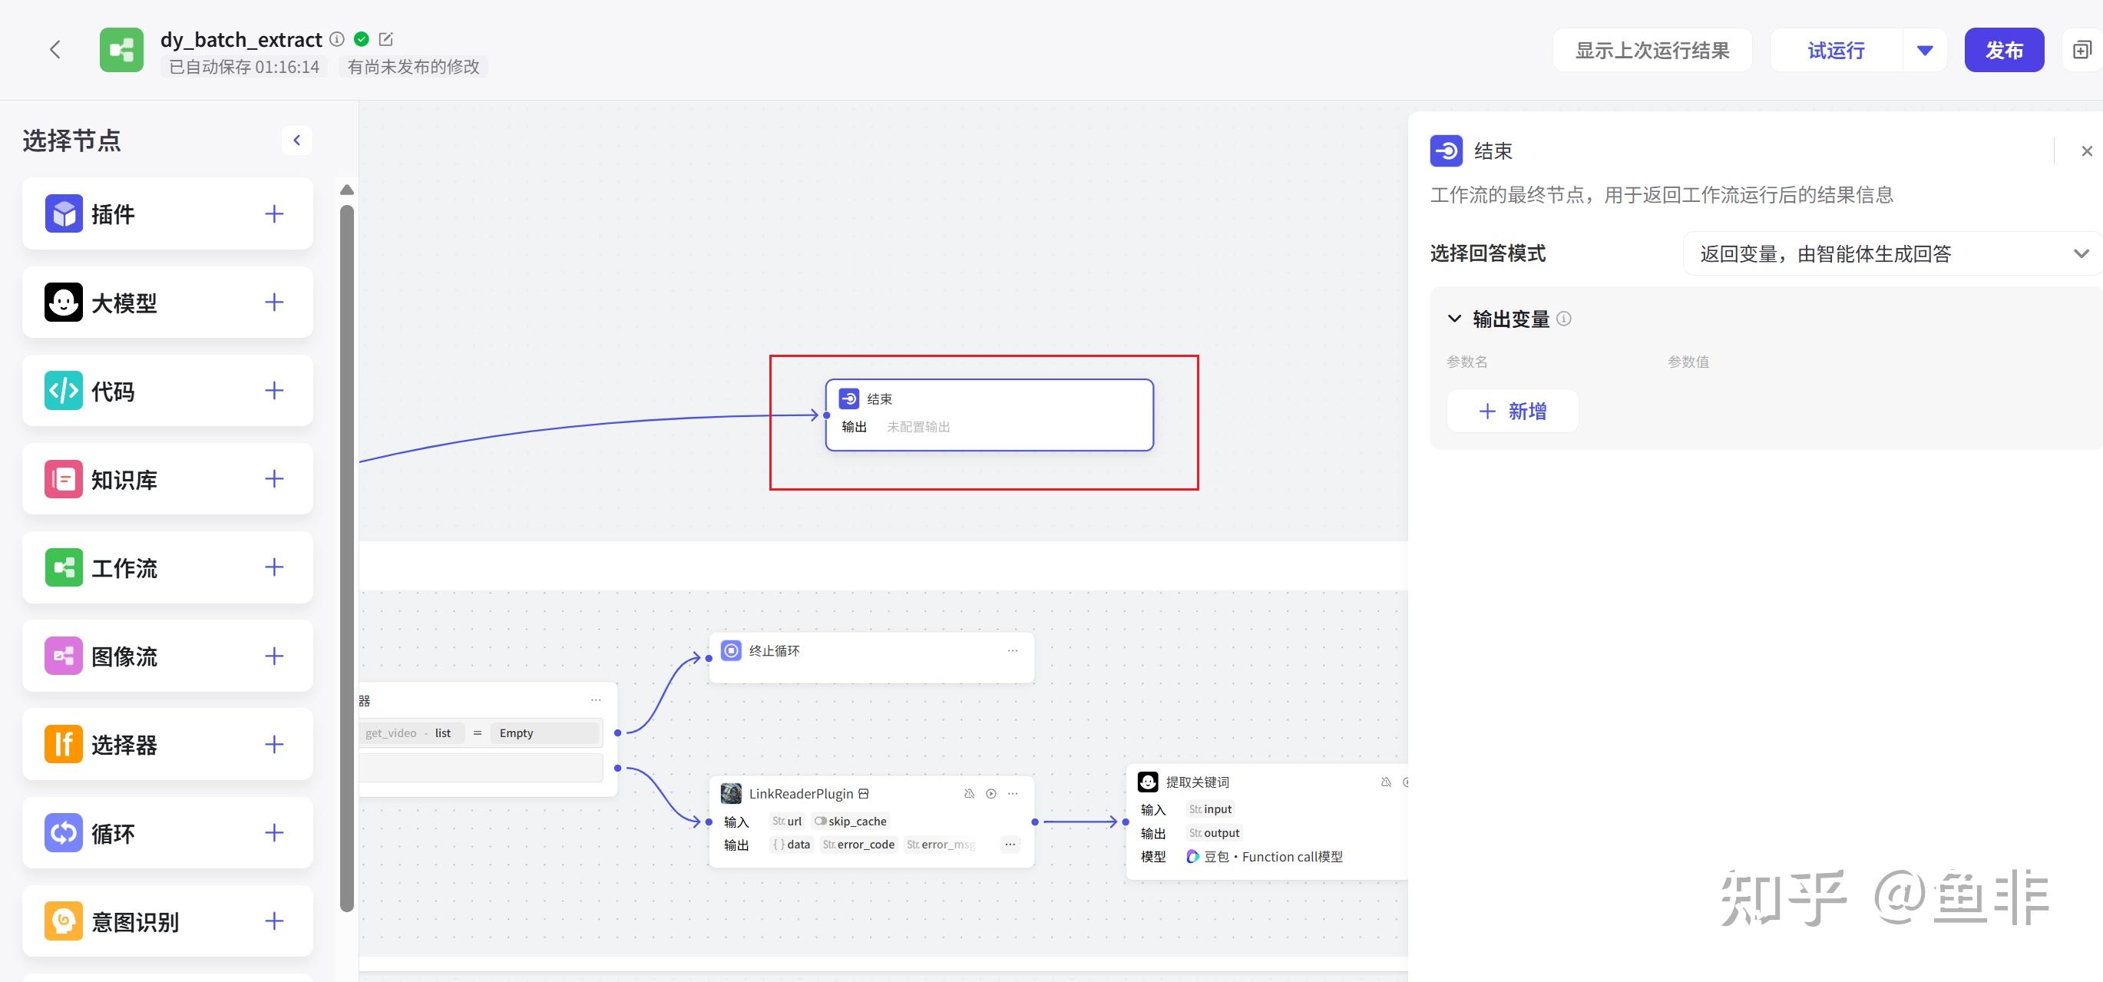Screen dimensions: 2103x982
Task: Click the node list vertical scrollbar
Action: [x=347, y=558]
